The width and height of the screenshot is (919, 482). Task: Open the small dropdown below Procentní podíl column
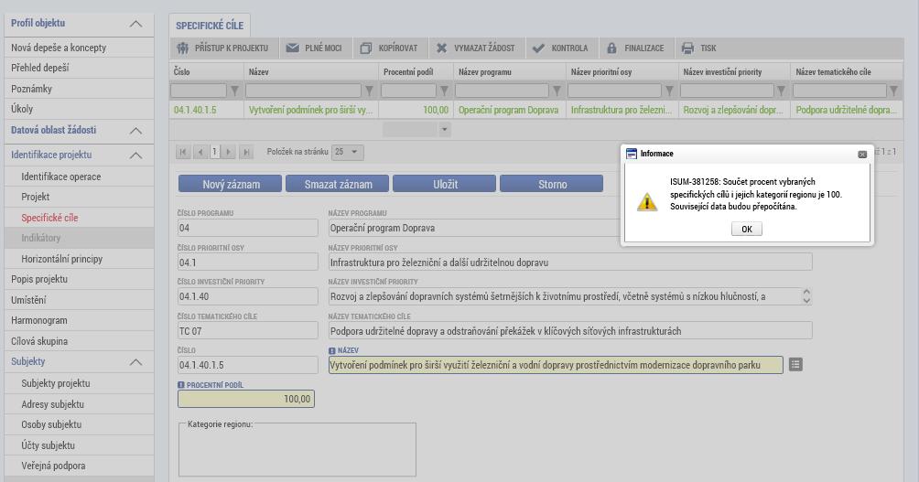(x=445, y=130)
